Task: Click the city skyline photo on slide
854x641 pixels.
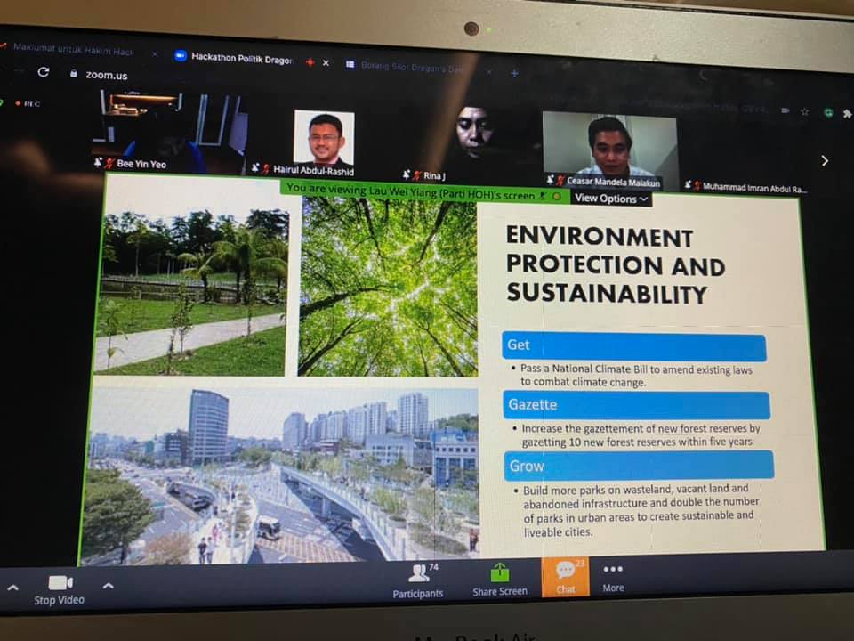Action: [280, 475]
